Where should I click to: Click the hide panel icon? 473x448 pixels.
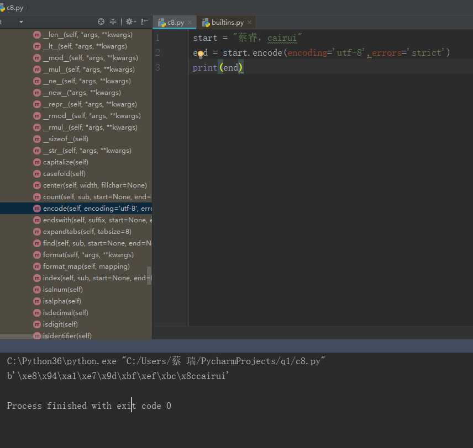(x=144, y=22)
